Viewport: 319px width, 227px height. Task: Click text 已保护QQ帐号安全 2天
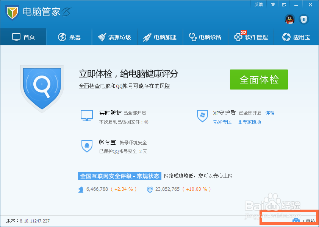(123, 151)
